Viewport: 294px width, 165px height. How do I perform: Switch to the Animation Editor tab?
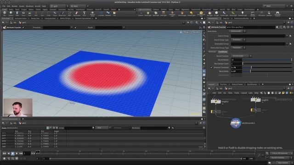(21, 18)
